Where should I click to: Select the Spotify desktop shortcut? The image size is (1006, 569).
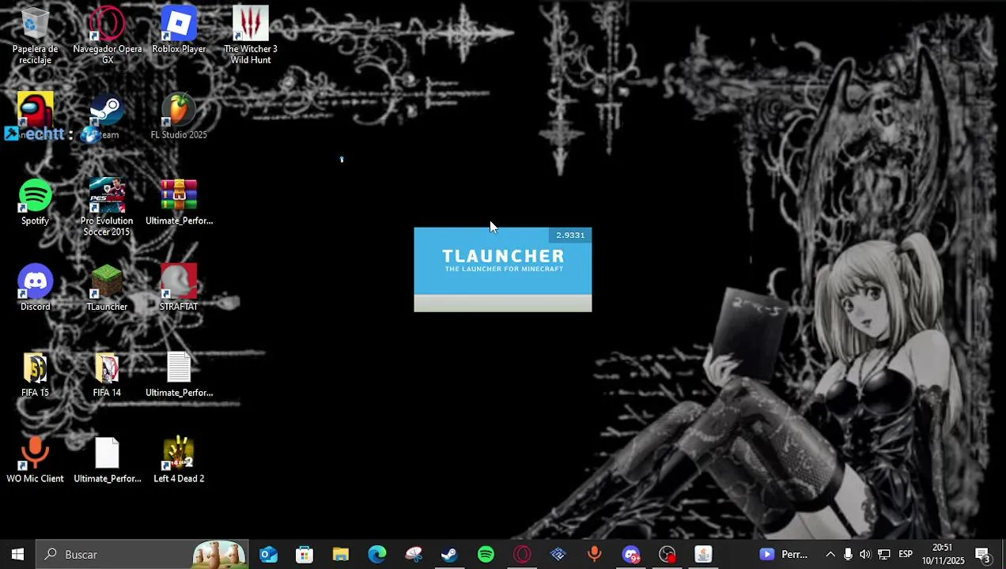click(x=35, y=202)
